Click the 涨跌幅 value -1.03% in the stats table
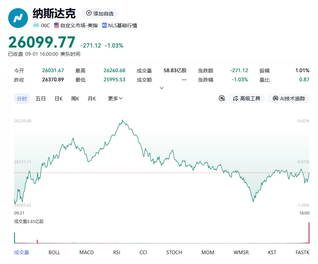The image size is (318, 264). tap(240, 79)
